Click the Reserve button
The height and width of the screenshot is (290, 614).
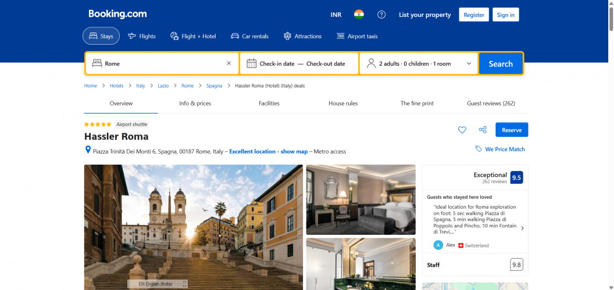pyautogui.click(x=512, y=130)
